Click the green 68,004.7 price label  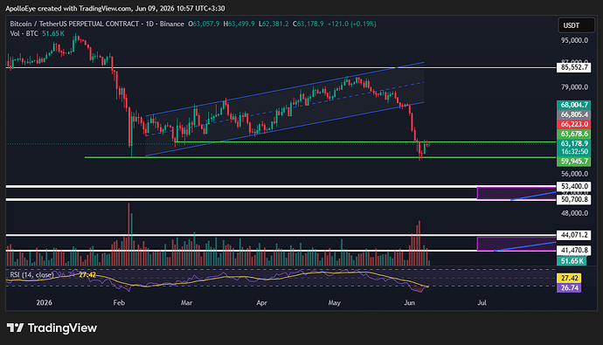click(574, 105)
